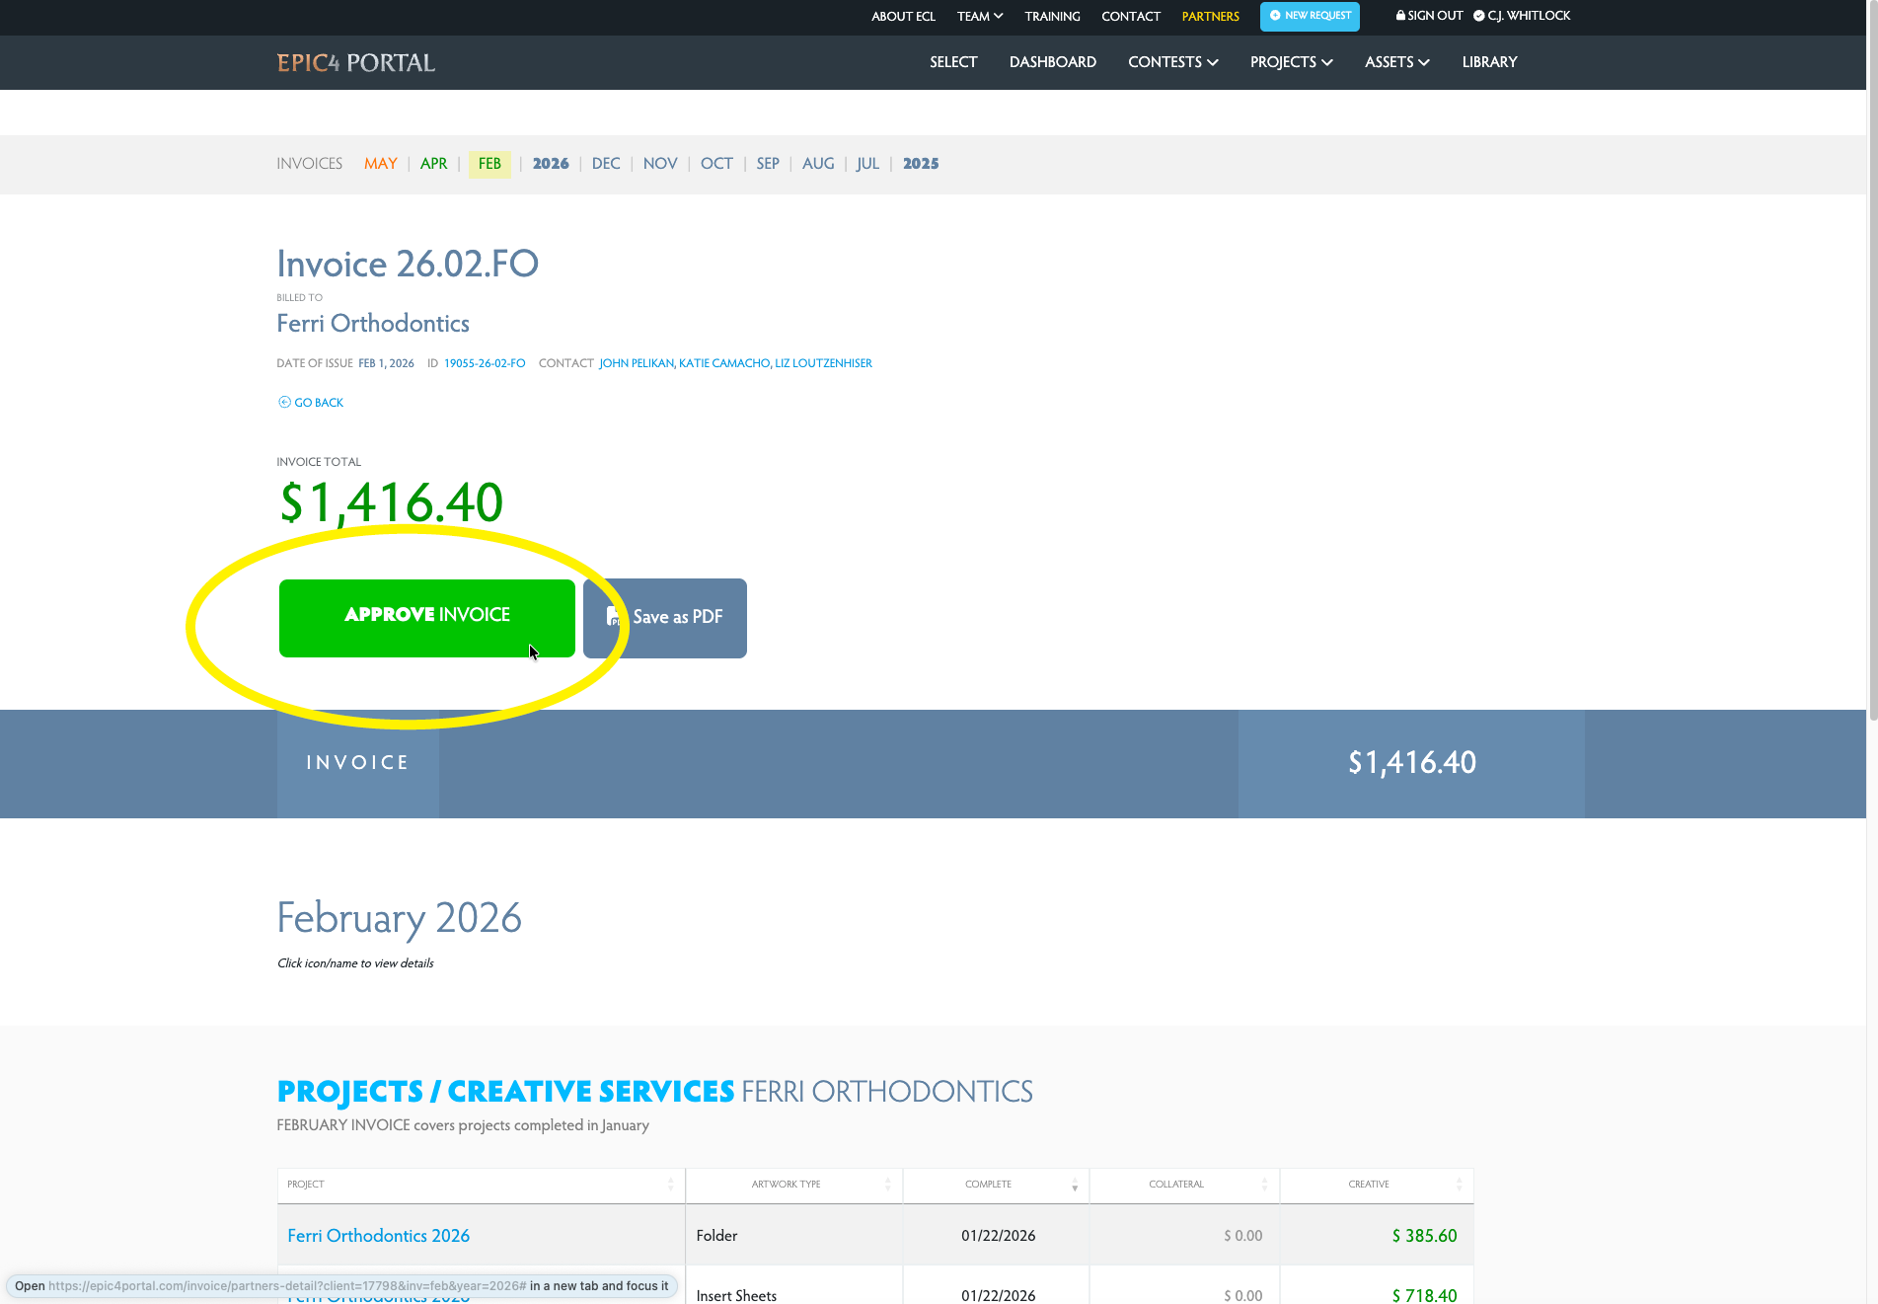Expand the Team dropdown menu

coord(980,17)
